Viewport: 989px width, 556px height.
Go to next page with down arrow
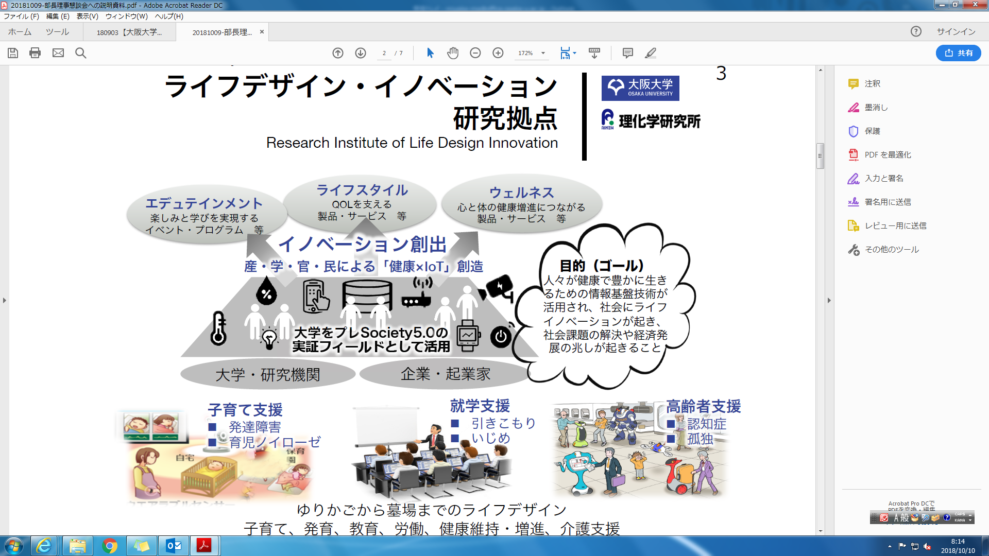[361, 53]
